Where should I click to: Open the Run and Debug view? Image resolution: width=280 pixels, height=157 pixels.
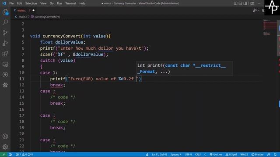point(5,43)
